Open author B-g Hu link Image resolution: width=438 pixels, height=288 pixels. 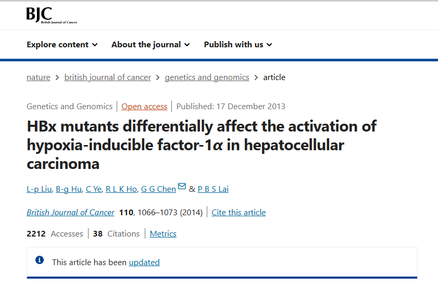pos(69,189)
